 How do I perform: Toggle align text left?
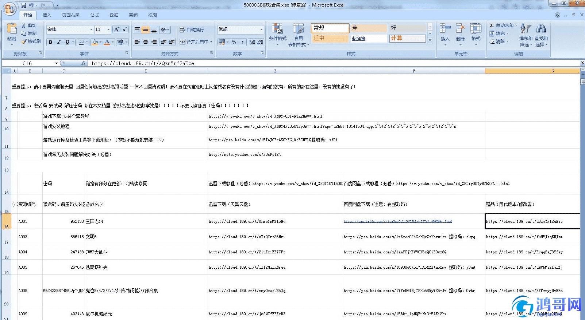tap(137, 42)
